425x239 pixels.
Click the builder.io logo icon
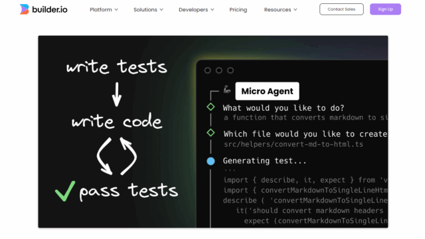(24, 9)
